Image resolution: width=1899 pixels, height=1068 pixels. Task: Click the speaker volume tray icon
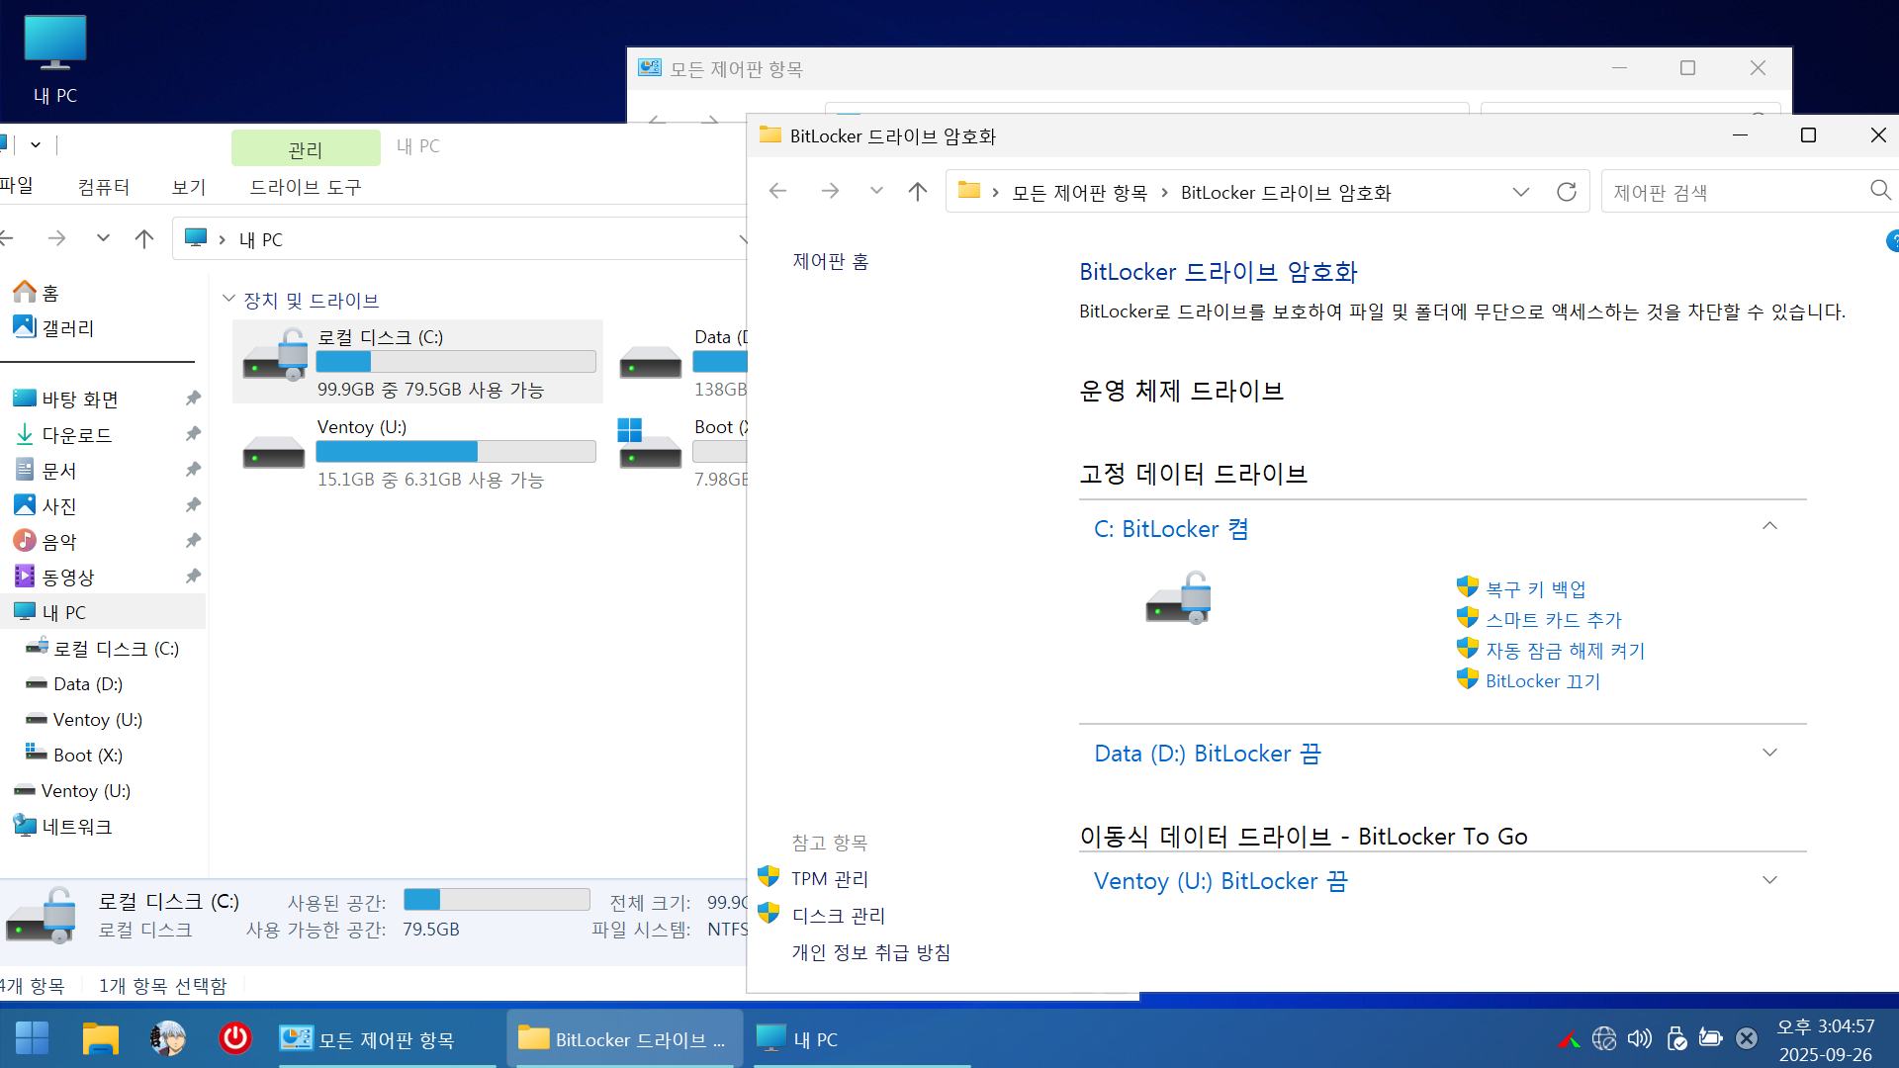pyautogui.click(x=1639, y=1038)
